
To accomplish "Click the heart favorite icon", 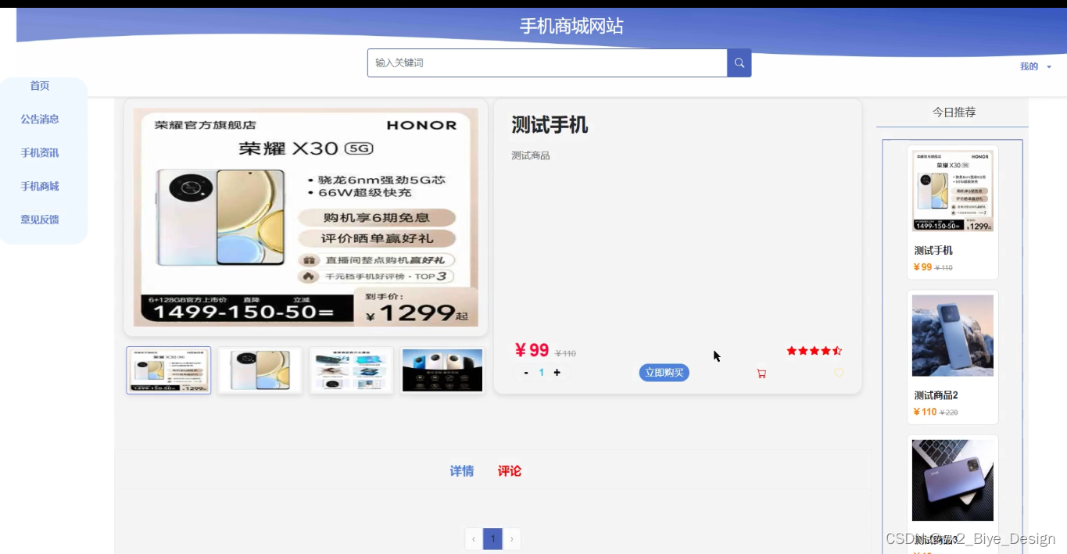I will pos(839,373).
